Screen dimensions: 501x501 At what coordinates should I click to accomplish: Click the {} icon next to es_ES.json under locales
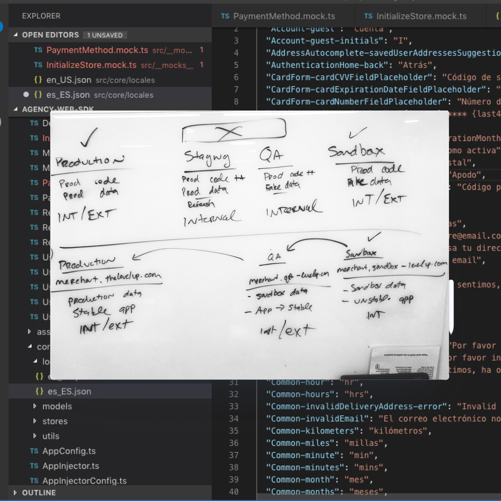(39, 391)
